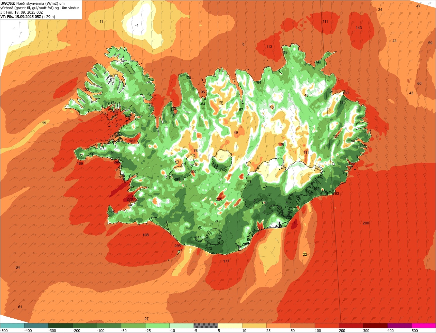This screenshot has width=436, height=333.
Task: Click the 'yfirborð (grænt til, gul/rautt frá)' line
Action: pyautogui.click(x=40, y=7)
